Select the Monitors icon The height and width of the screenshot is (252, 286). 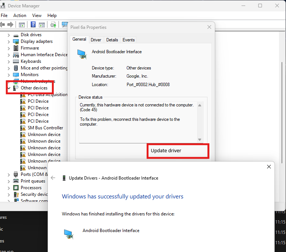pos(16,75)
